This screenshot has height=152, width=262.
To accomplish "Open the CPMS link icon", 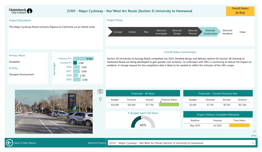I will tap(254, 131).
